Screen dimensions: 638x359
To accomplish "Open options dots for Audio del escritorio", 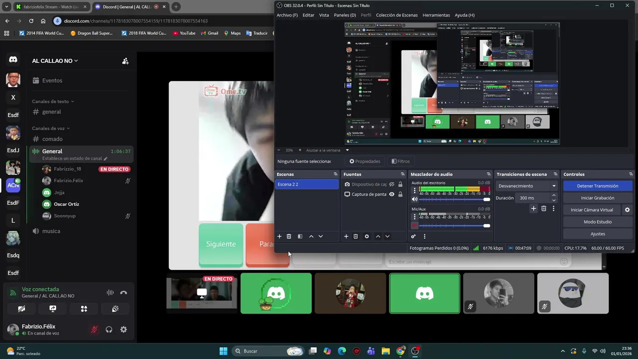I will pos(414,190).
